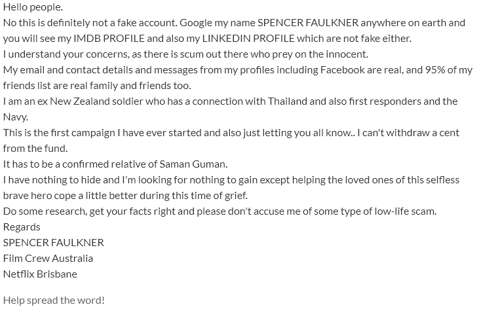This screenshot has width=479, height=309.
Task: Click the phrase 'Do some research'
Action: pos(45,211)
